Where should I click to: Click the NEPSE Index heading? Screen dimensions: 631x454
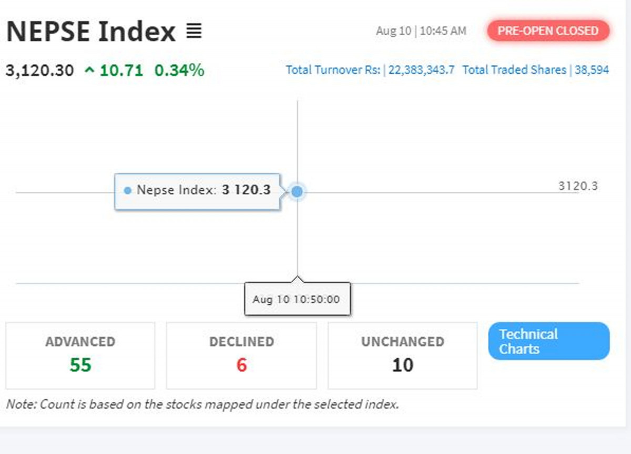[x=90, y=32]
